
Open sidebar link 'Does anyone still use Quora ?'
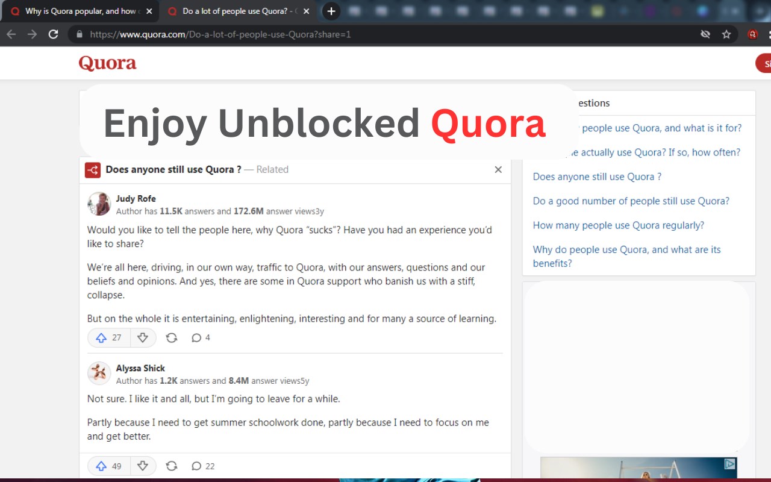click(597, 177)
